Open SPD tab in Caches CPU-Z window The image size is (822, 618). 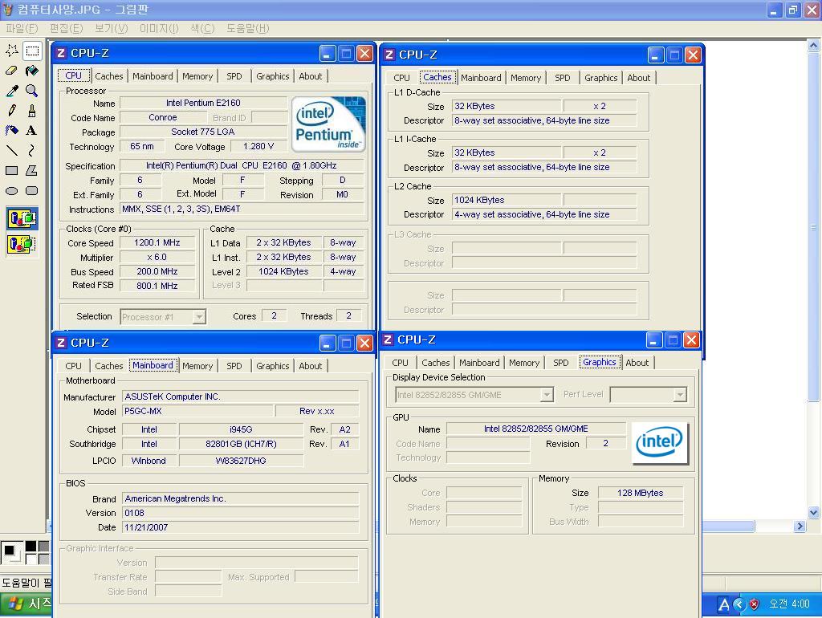[562, 78]
